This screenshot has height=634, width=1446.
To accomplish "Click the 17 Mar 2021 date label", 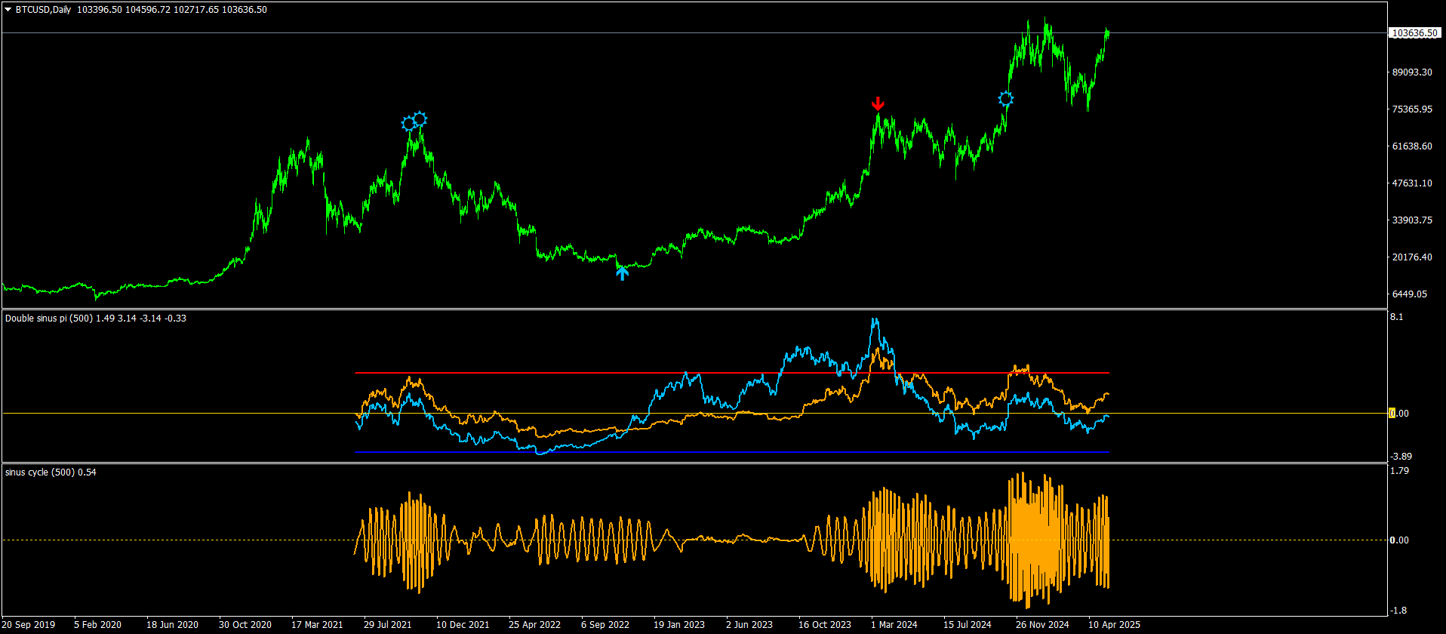I will [x=317, y=625].
